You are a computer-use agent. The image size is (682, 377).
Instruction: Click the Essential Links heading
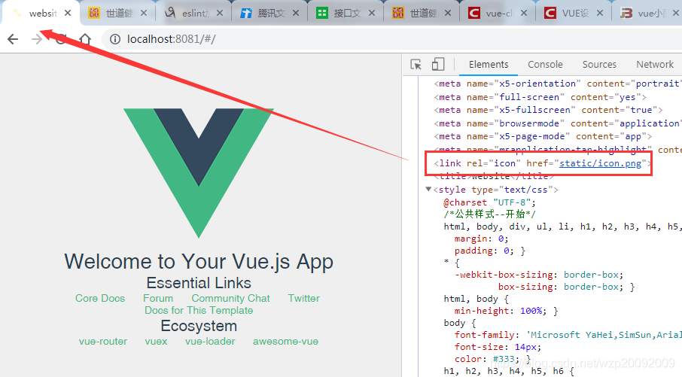point(199,283)
